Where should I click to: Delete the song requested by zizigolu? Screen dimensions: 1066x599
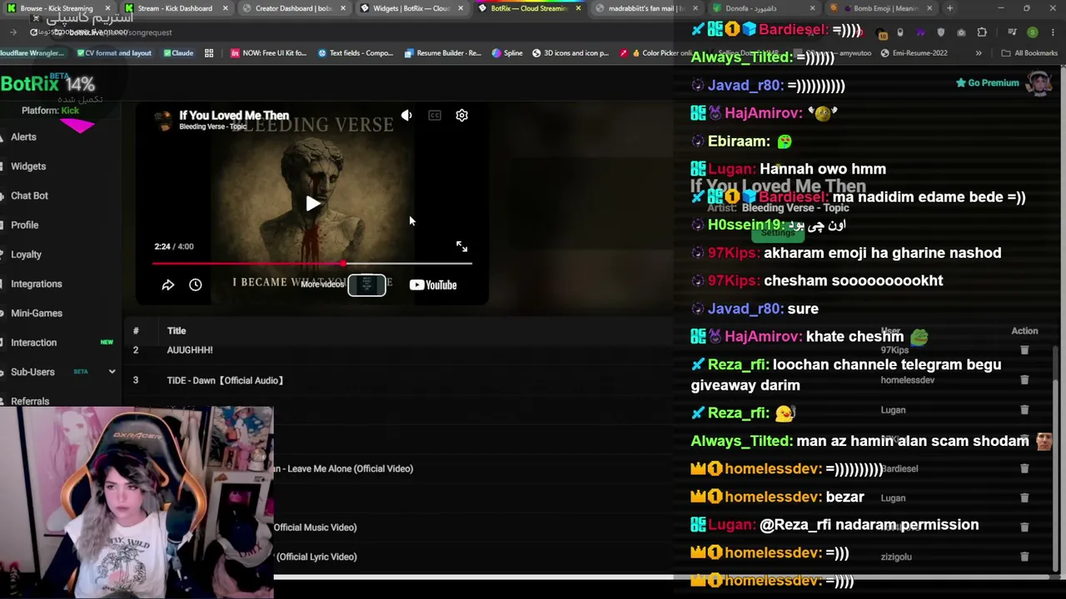click(1024, 557)
